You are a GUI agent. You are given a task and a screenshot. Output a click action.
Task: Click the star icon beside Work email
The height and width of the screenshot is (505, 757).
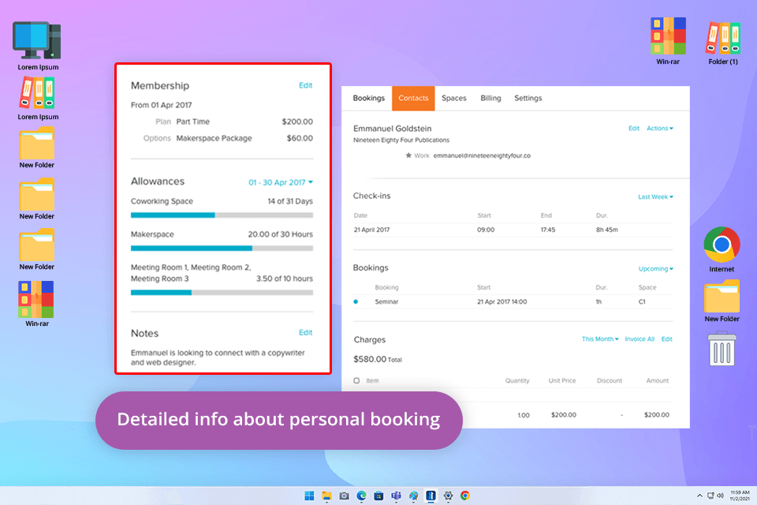click(408, 155)
